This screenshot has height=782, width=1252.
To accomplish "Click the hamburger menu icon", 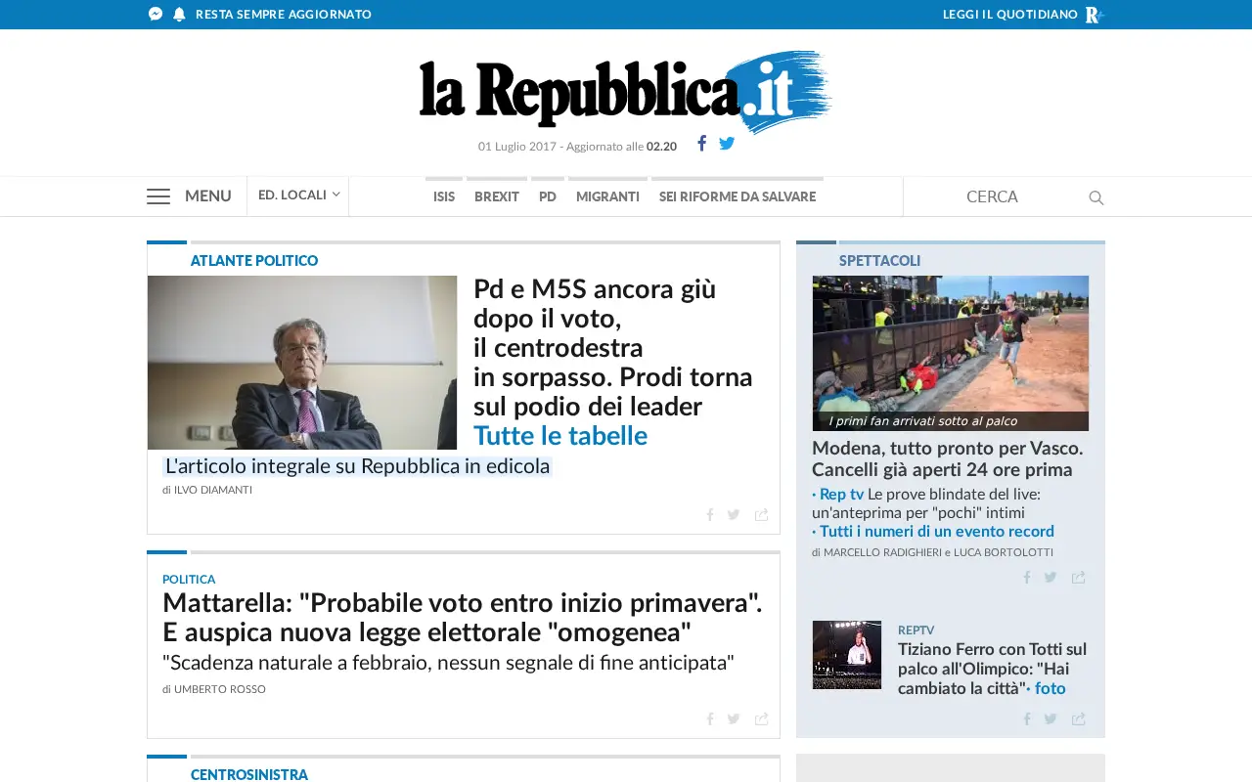I will 158,196.
